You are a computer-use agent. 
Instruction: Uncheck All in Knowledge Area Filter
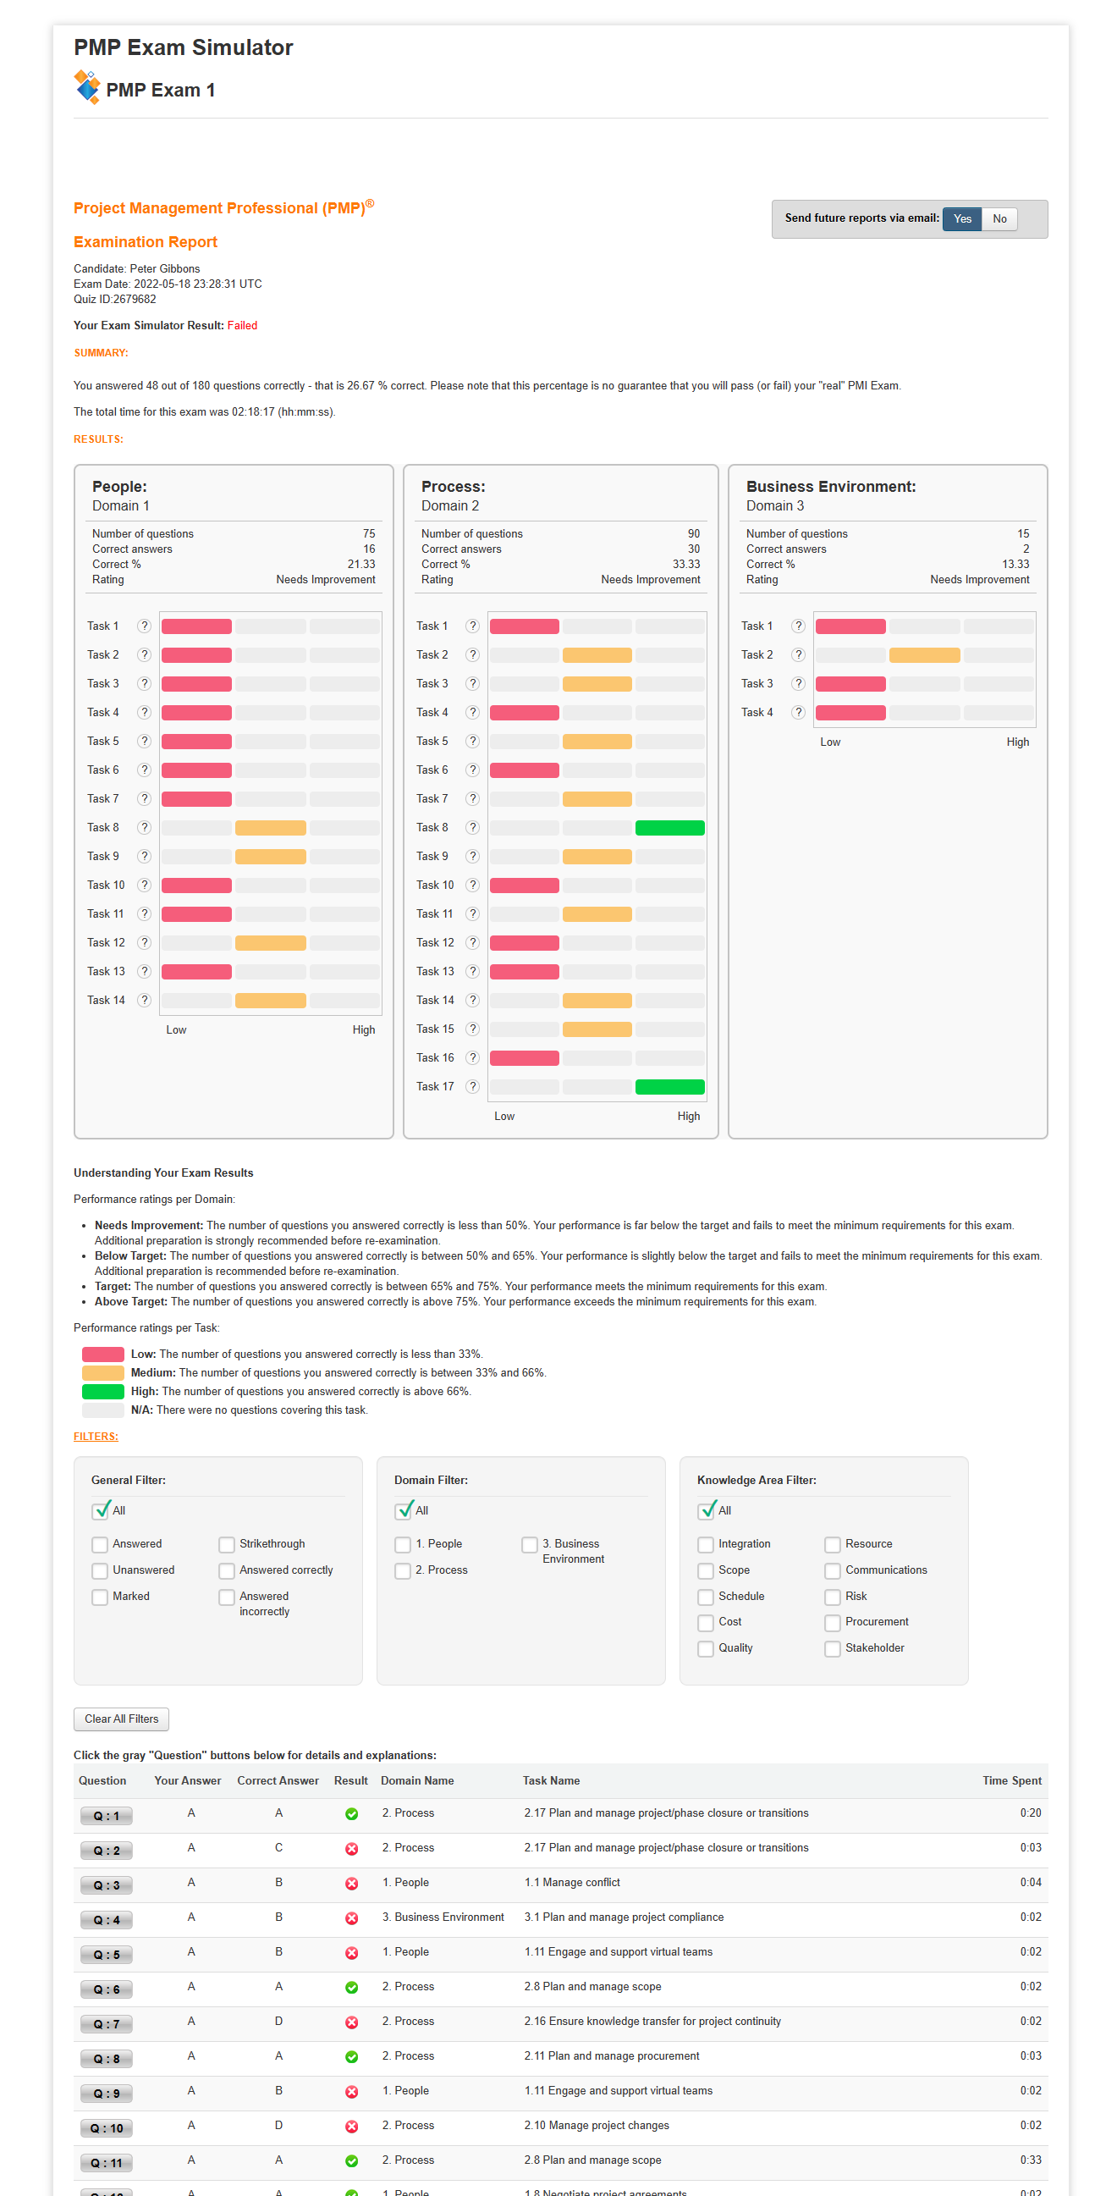coord(707,1510)
